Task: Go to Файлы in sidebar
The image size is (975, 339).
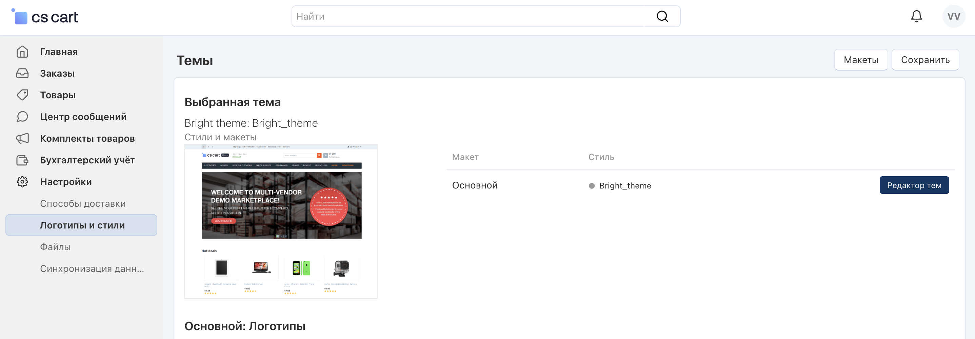Action: (x=55, y=247)
